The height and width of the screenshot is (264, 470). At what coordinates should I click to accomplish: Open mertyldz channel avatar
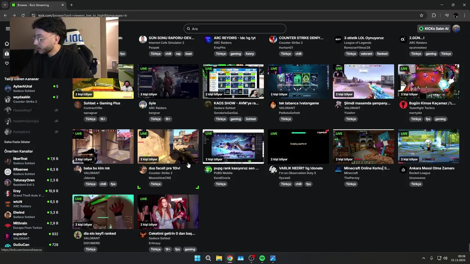[403, 105]
